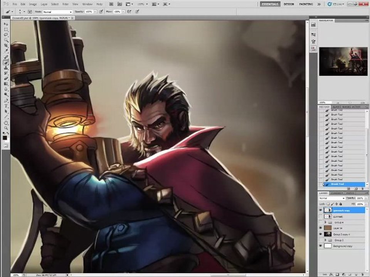
Task: Click the Launch Mini Bridge icon
Action: (119, 4)
